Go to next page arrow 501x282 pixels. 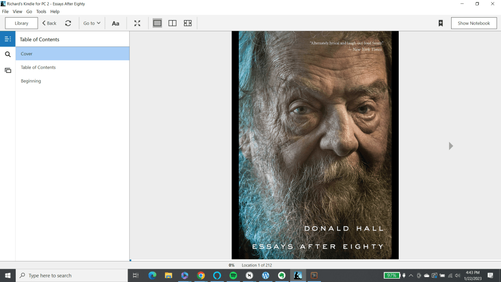pyautogui.click(x=451, y=146)
